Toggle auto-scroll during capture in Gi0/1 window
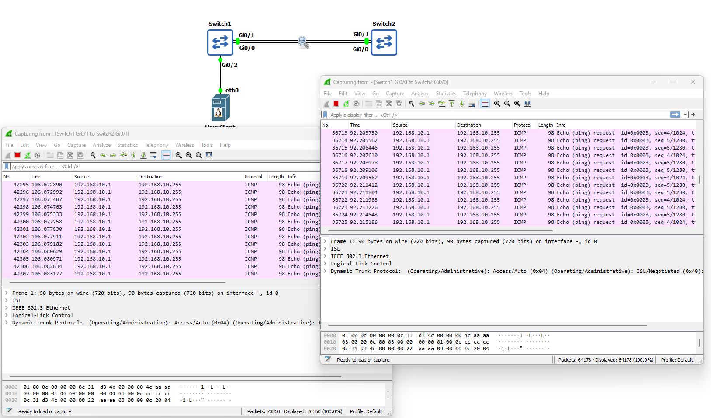The image size is (711, 418). tap(153, 155)
